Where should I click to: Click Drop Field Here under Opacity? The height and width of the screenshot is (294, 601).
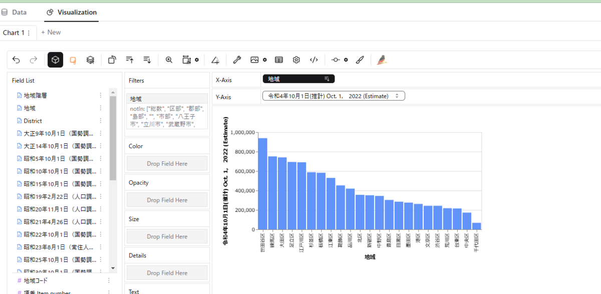point(167,200)
